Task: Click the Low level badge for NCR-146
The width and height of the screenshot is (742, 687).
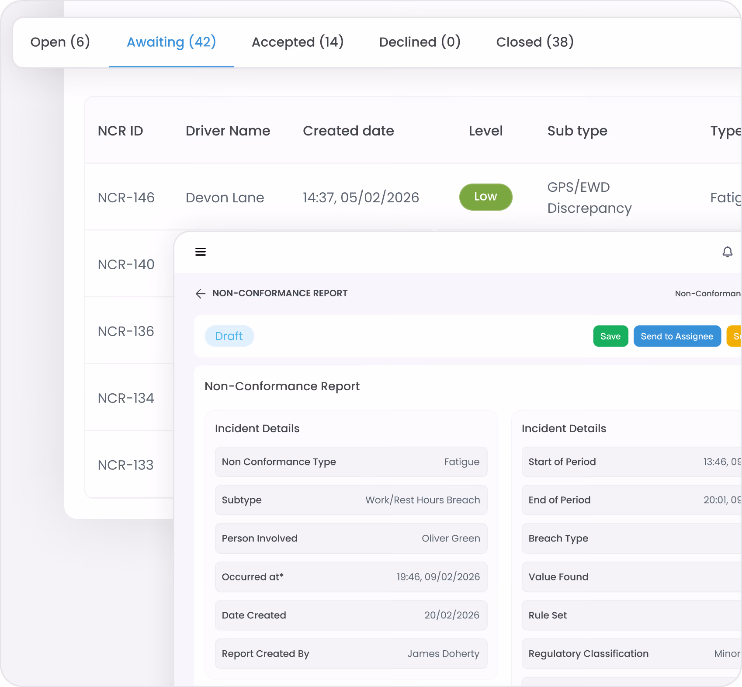Action: pos(485,197)
